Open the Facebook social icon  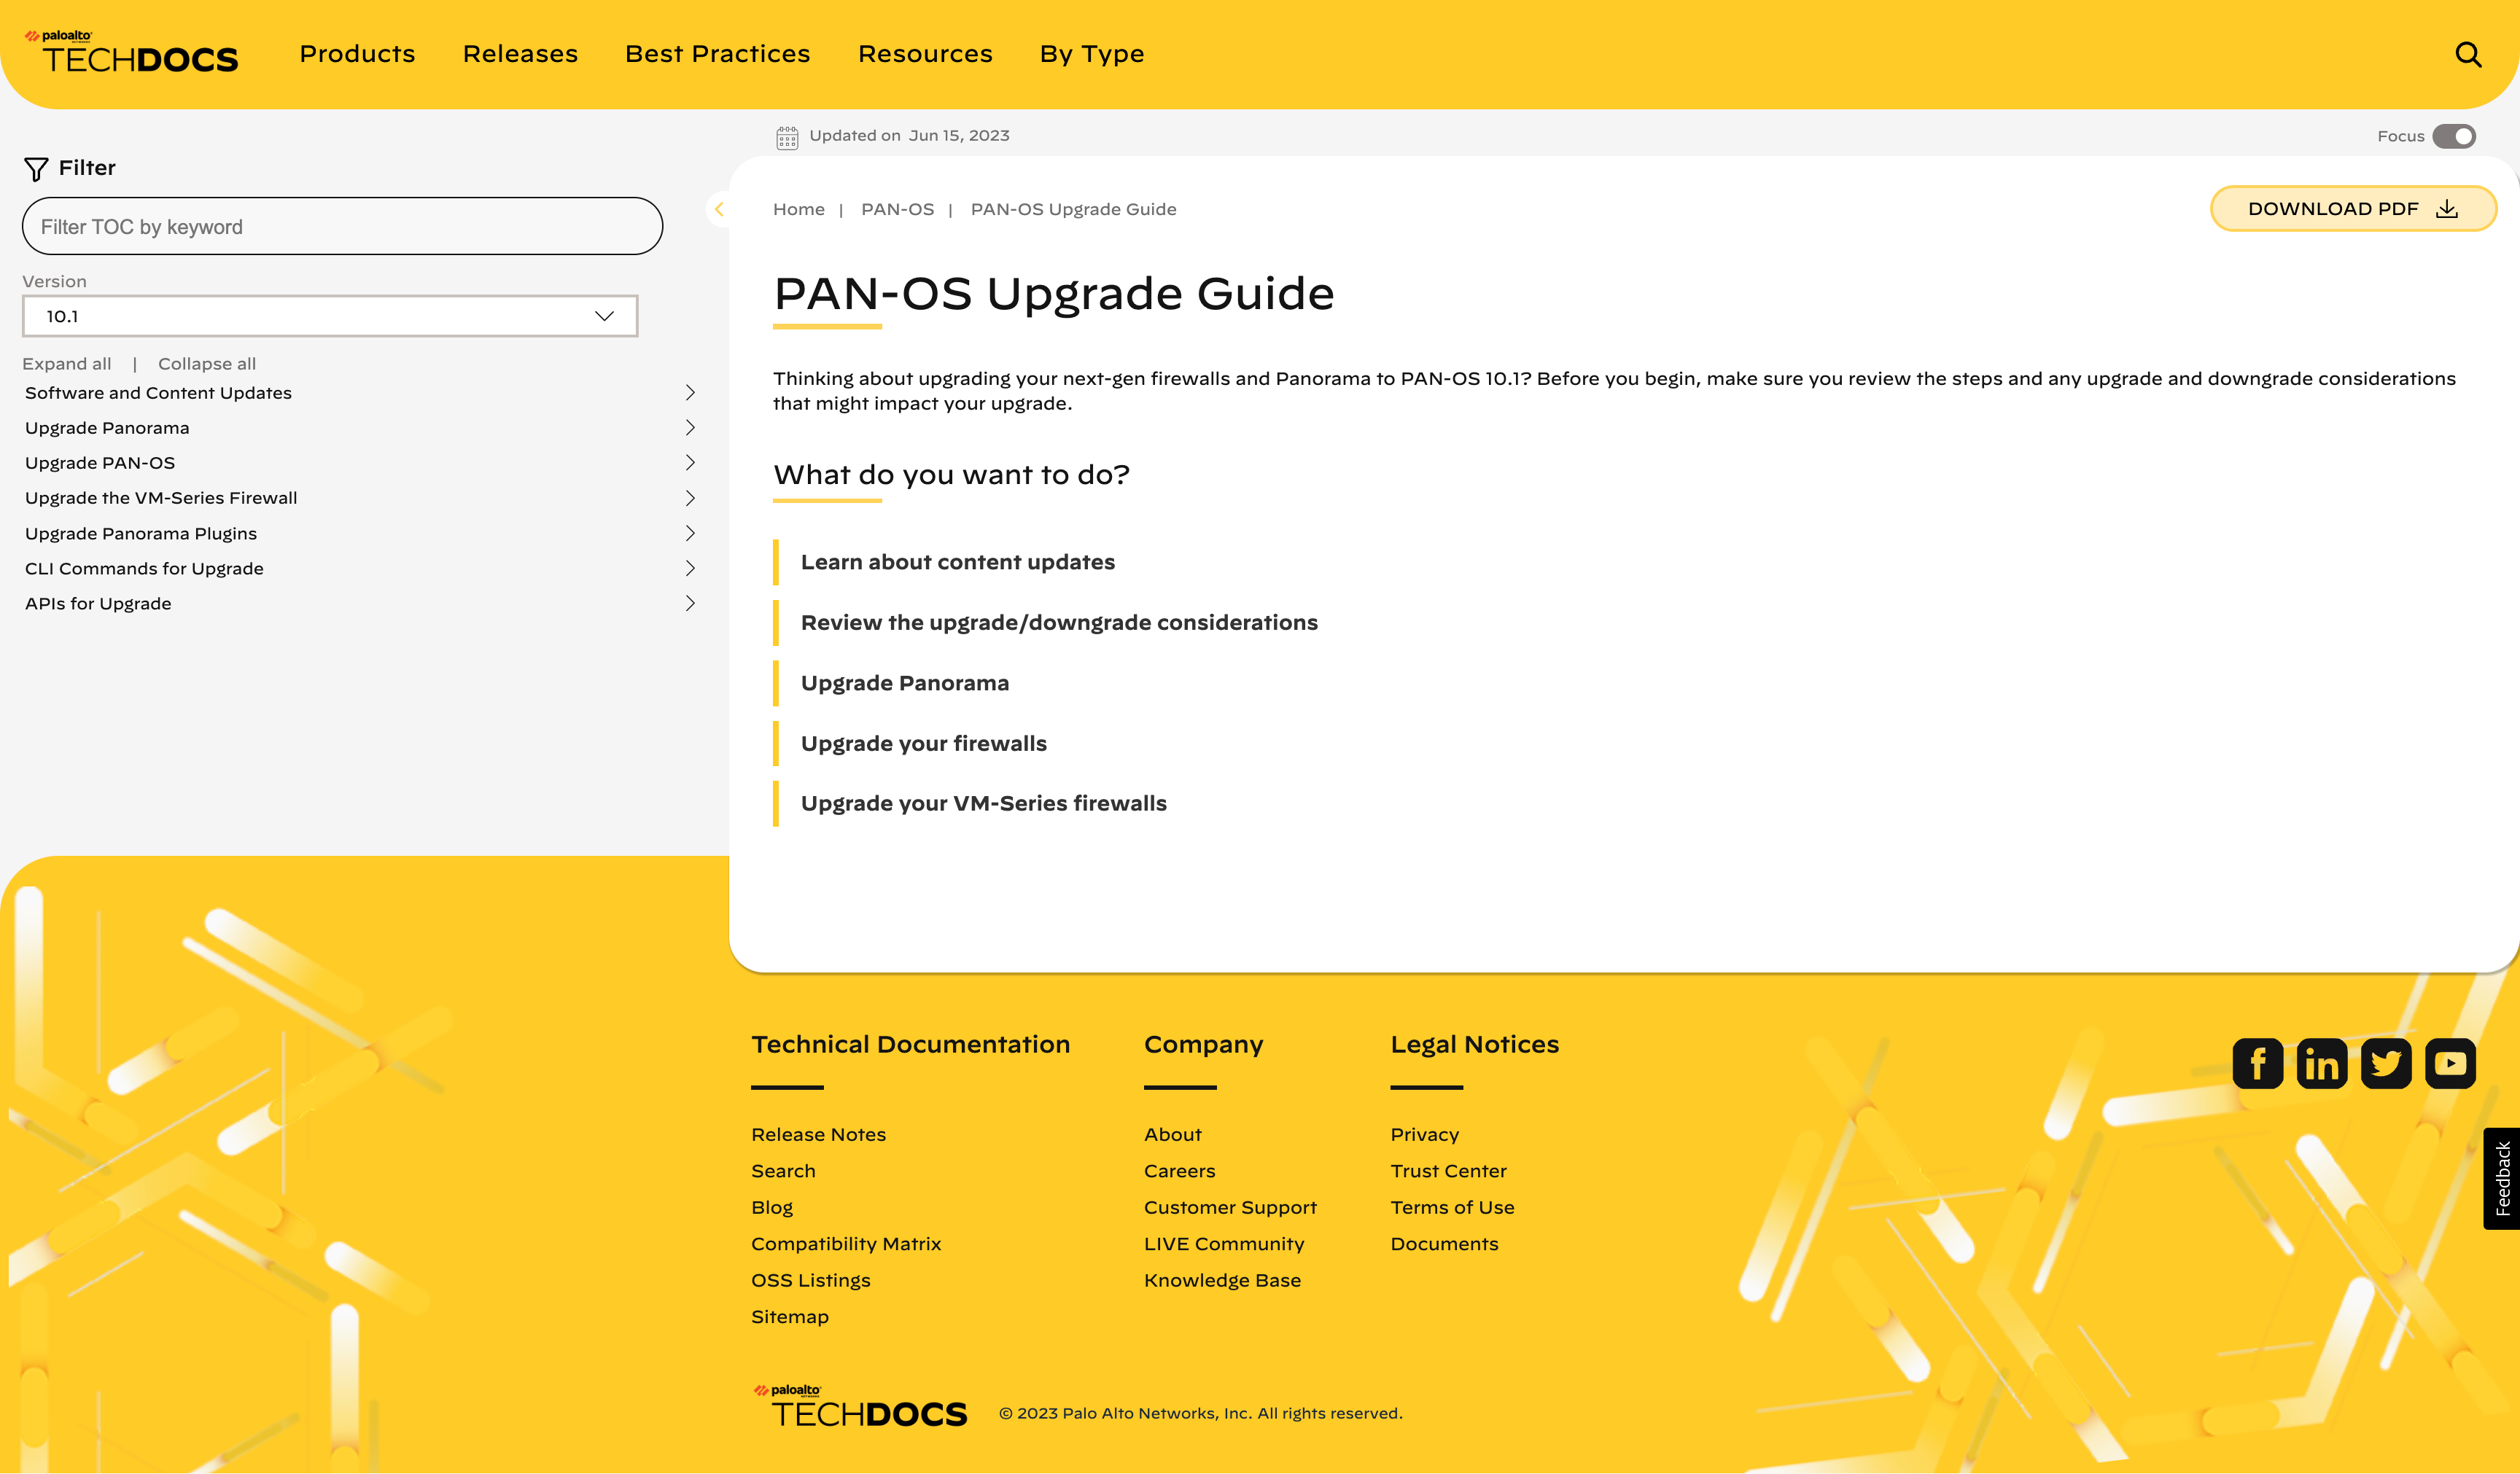coord(2257,1063)
